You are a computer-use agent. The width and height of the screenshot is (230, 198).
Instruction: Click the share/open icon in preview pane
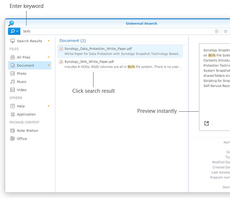(x=207, y=123)
